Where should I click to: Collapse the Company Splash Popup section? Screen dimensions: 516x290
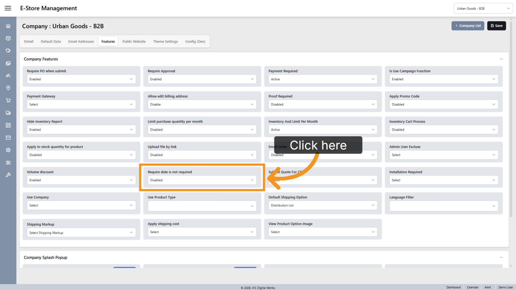pos(501,257)
